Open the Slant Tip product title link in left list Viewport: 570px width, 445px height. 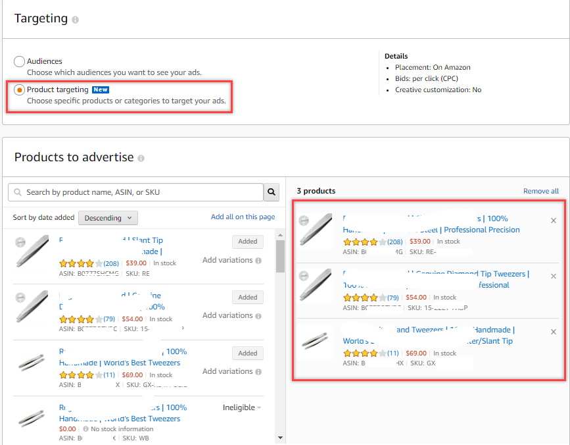pyautogui.click(x=111, y=246)
